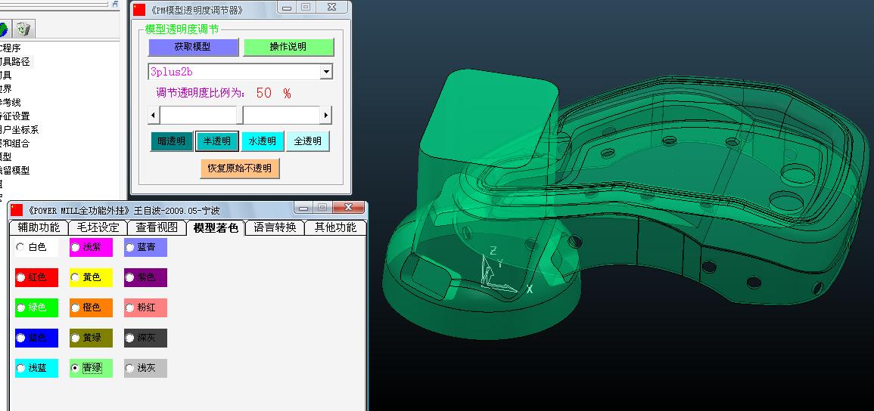Choose the 红色 red radio option

pyautogui.click(x=20, y=277)
